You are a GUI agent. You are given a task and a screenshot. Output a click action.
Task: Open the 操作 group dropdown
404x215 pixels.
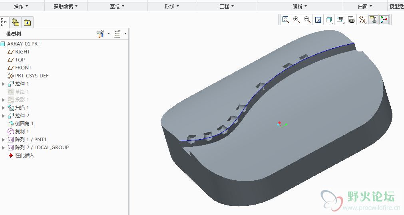point(21,6)
